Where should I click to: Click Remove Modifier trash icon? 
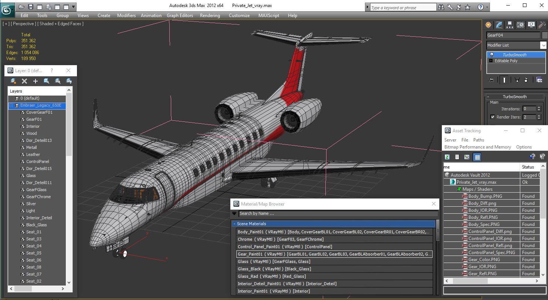coord(526,80)
